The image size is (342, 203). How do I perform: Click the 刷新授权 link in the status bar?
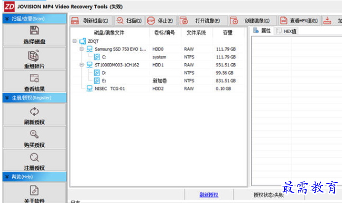(209, 195)
